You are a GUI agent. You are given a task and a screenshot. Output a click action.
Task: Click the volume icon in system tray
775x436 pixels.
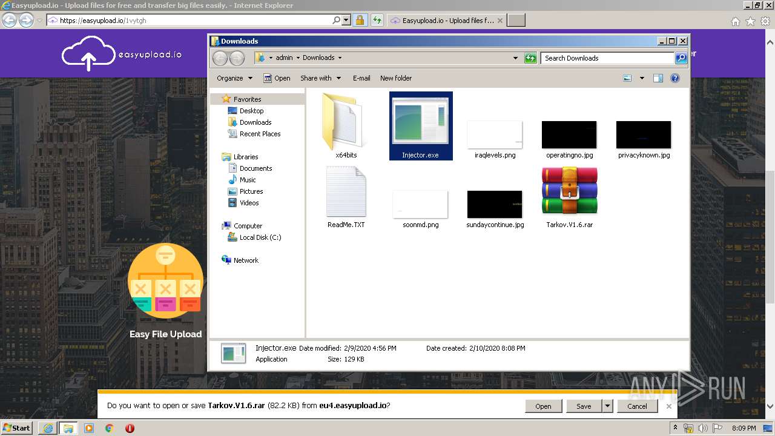click(703, 428)
